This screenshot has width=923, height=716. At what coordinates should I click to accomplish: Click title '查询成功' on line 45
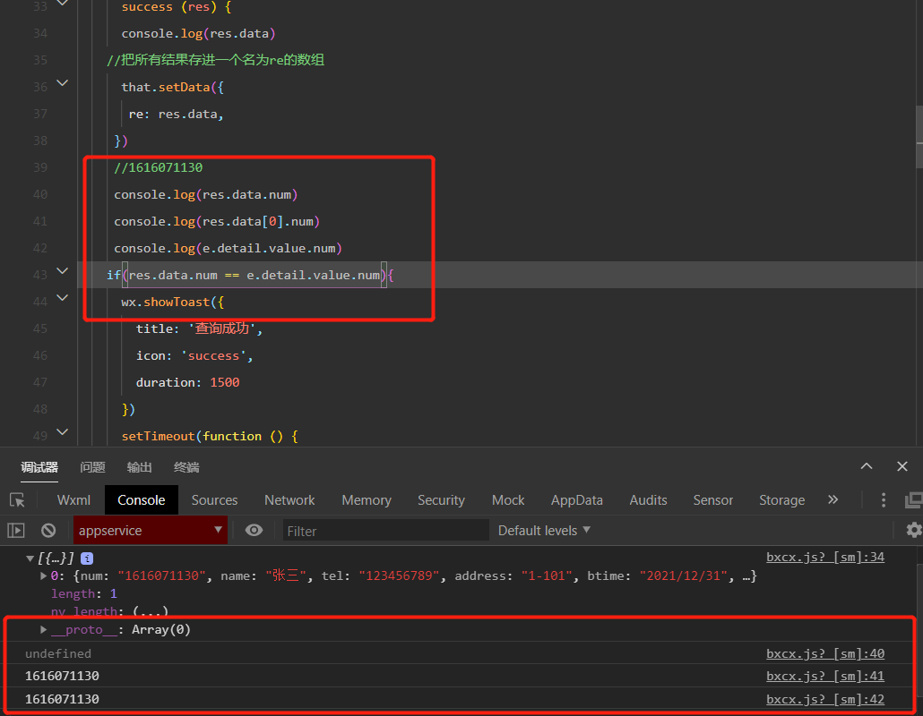pos(199,328)
